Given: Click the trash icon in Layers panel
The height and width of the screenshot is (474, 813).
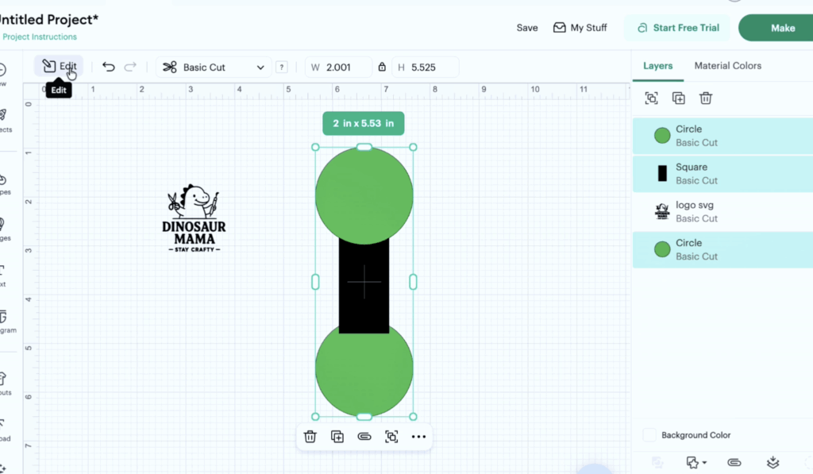Looking at the screenshot, I should pos(705,98).
